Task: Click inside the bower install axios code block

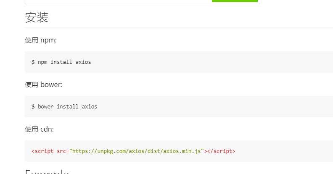Action: click(179, 106)
